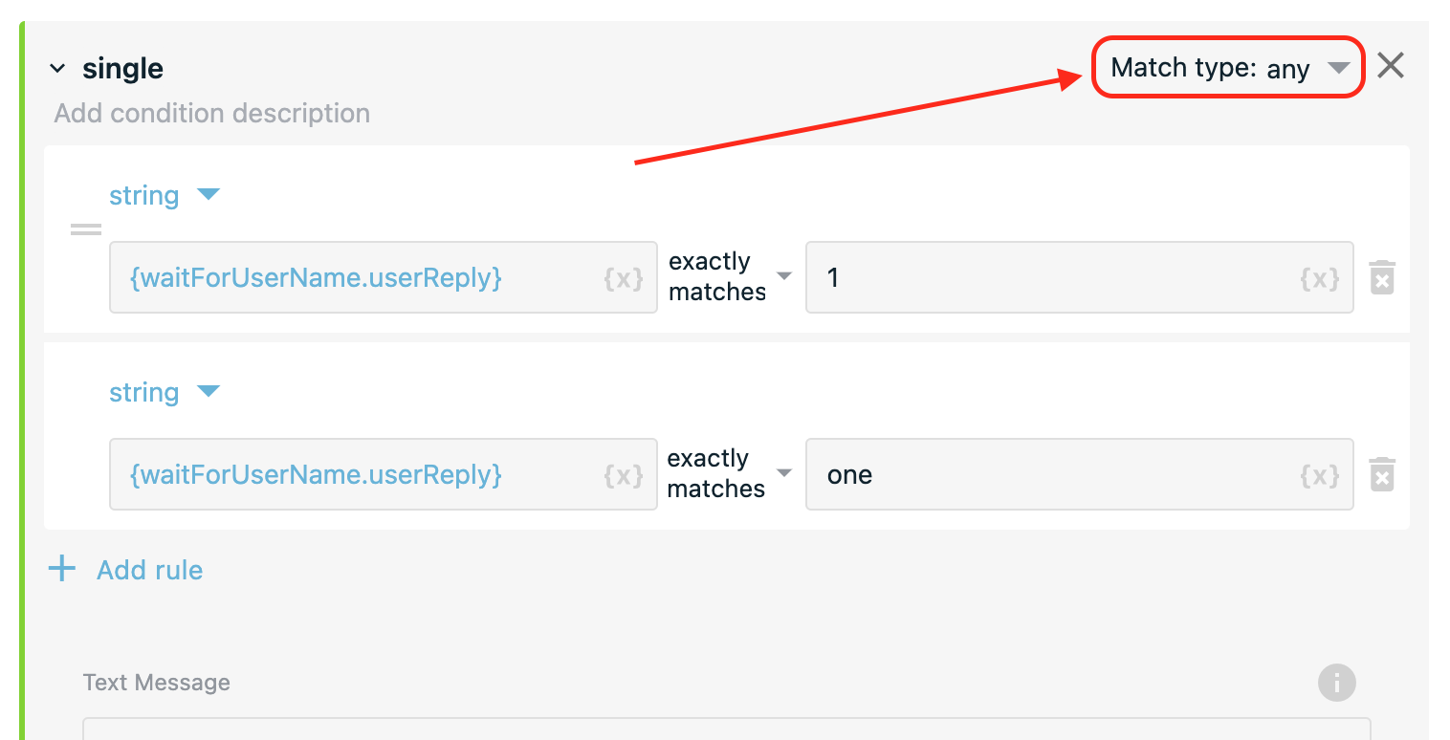
Task: Delete the rule matching "one"
Action: coord(1382,474)
